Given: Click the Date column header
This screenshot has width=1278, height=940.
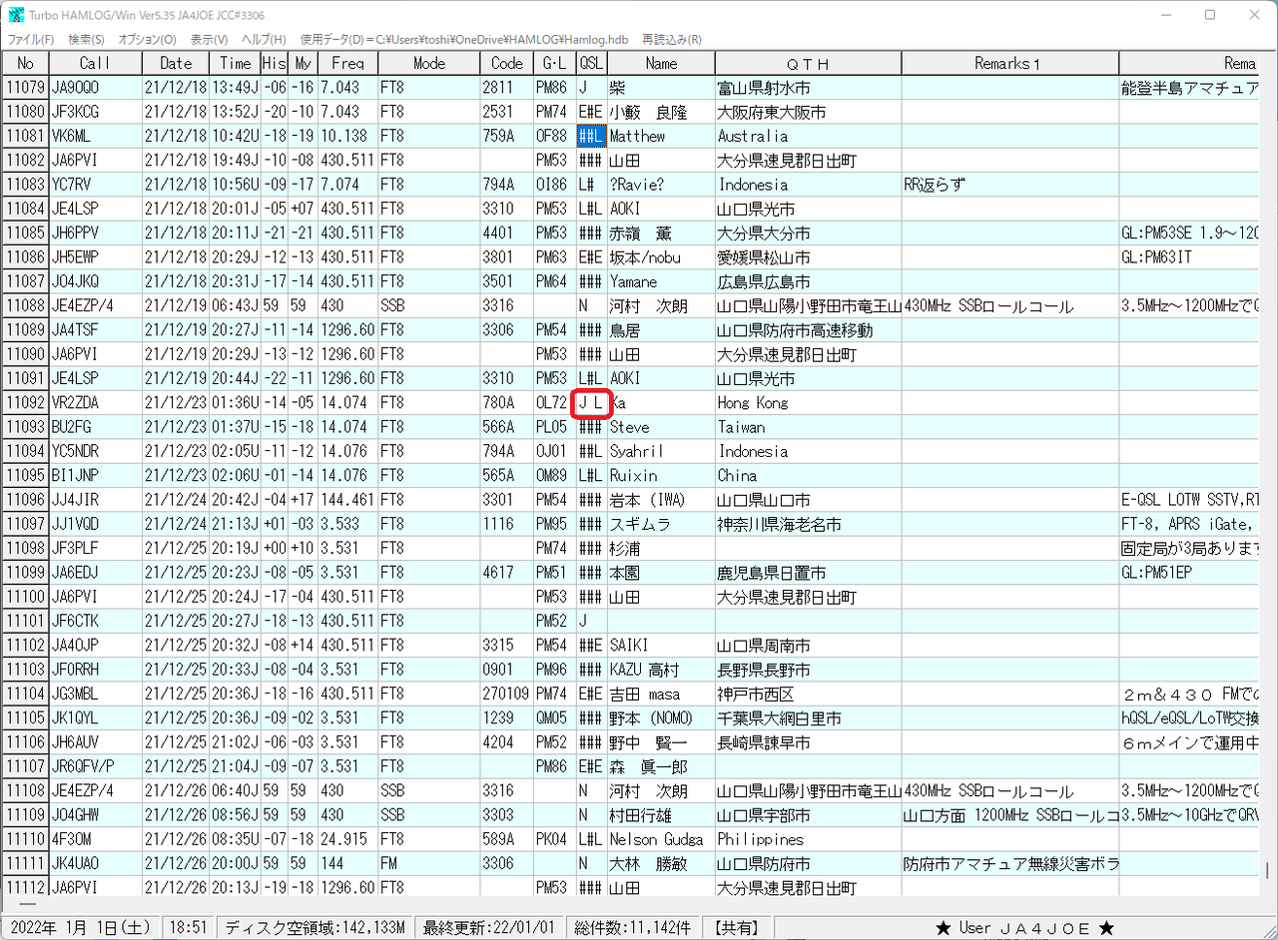Looking at the screenshot, I should [176, 63].
